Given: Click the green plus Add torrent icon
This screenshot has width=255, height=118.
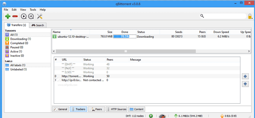Looking at the screenshot, I should pyautogui.click(x=8, y=16).
